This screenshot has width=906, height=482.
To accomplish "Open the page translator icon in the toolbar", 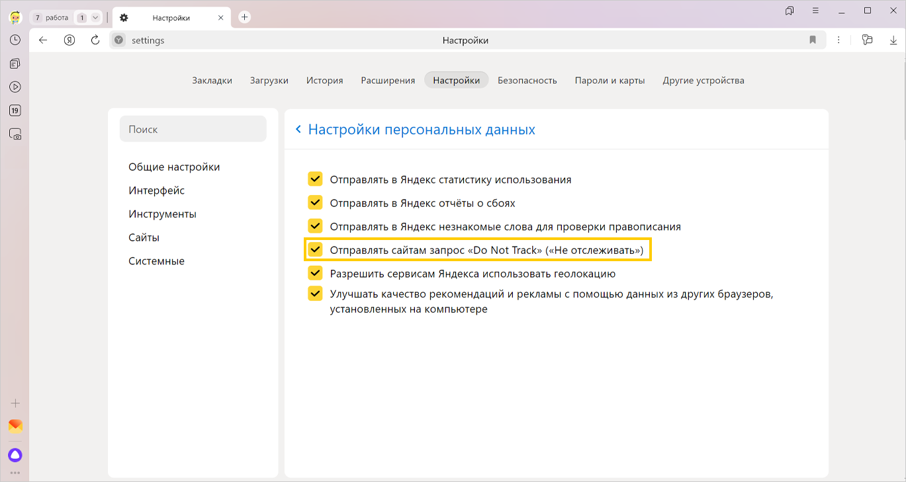I will click(868, 40).
